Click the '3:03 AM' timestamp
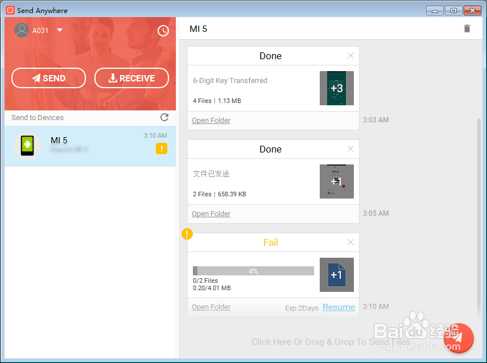Screen dimensions: 487x363 point(376,120)
